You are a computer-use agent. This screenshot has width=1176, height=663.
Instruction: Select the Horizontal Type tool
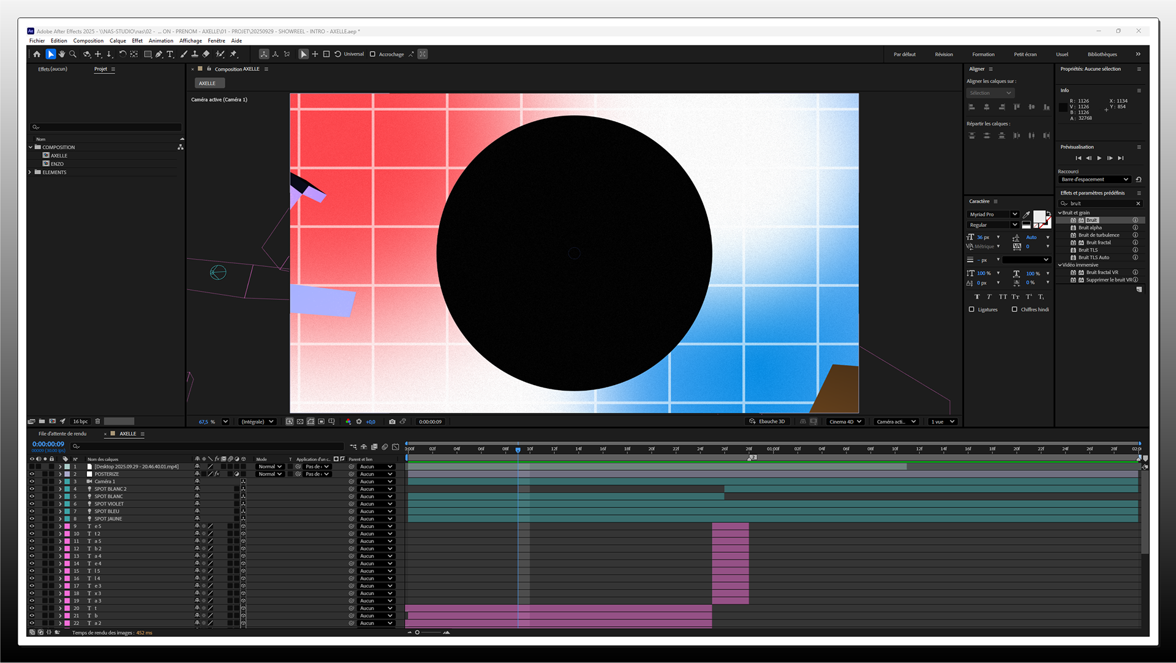coord(170,54)
